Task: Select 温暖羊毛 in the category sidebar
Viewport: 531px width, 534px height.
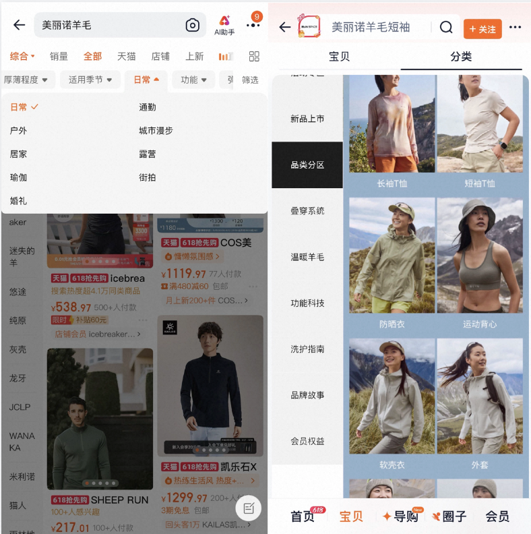Action: (307, 257)
